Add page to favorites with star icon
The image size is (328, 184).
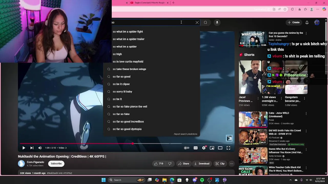(285, 9)
